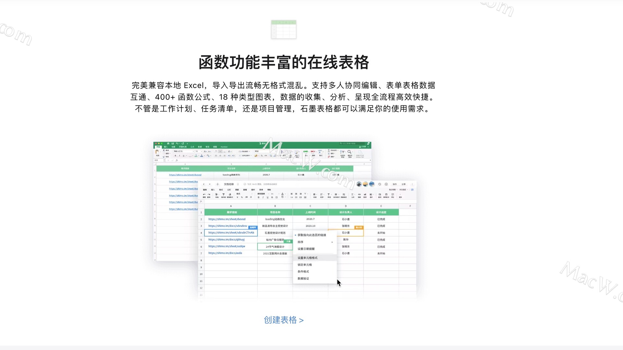Click the insert link icon in the Shimo toolbar
Image resolution: width=623 pixels, height=350 pixels.
coord(359,194)
